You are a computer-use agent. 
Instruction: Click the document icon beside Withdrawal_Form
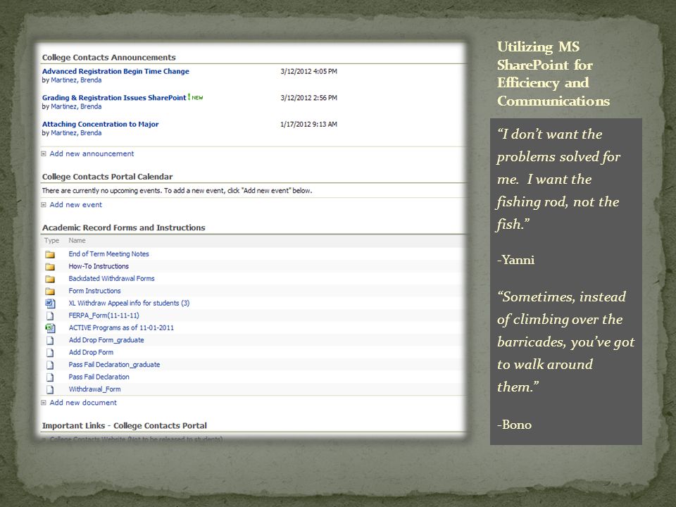point(50,389)
